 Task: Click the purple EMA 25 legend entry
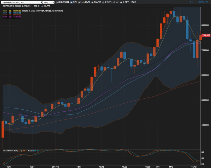12,17
